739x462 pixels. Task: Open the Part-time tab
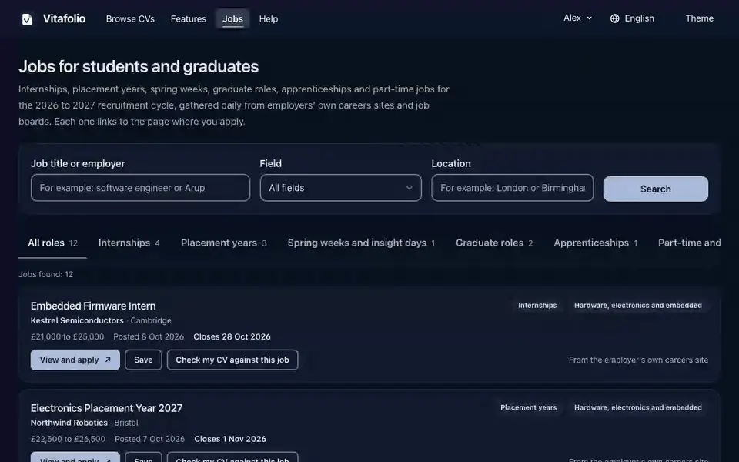[x=689, y=243]
